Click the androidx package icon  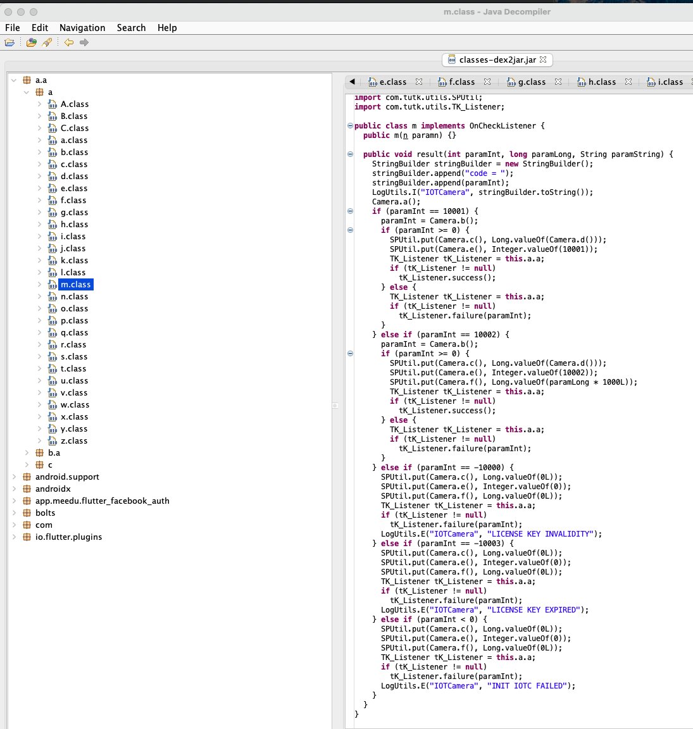27,489
